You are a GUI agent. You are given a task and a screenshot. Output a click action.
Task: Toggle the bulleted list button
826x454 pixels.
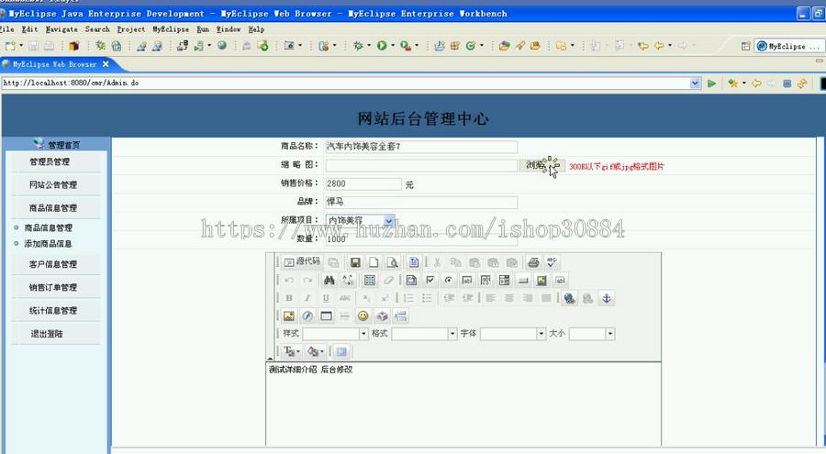[427, 298]
